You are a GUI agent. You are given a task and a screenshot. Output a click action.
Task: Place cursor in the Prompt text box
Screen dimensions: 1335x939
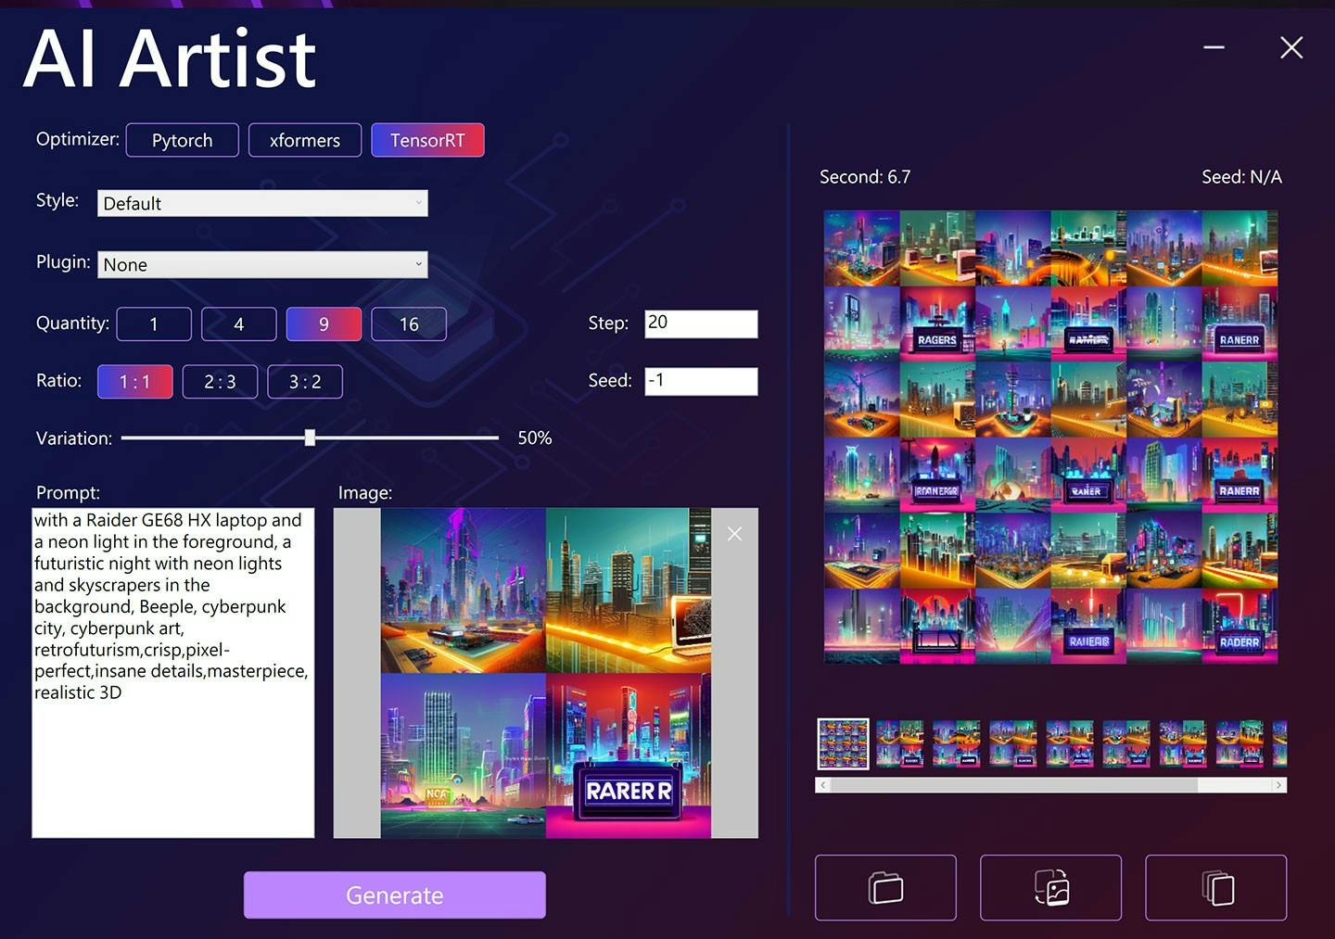tap(173, 673)
